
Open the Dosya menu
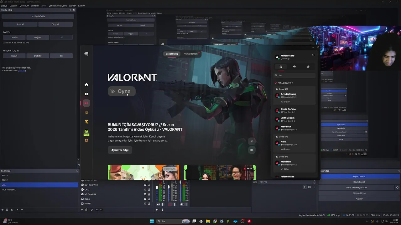[x=4, y=6]
